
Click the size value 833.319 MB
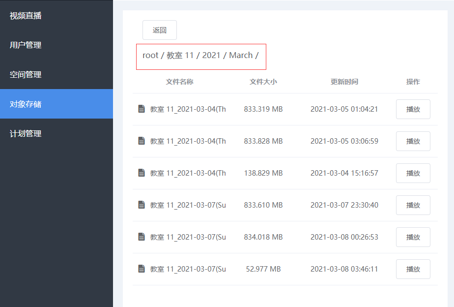263,109
